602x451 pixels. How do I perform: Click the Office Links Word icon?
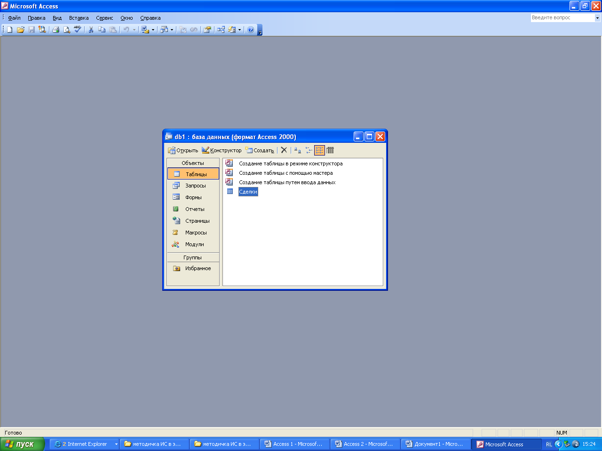[145, 30]
